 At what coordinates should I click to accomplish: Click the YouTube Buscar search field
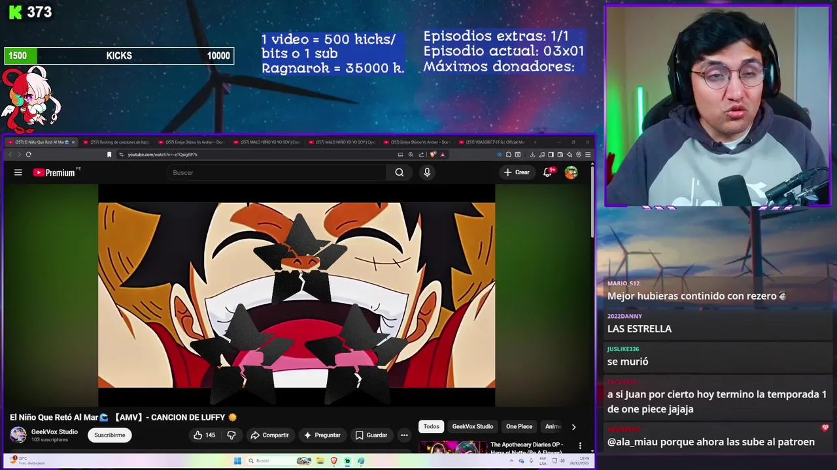[277, 172]
